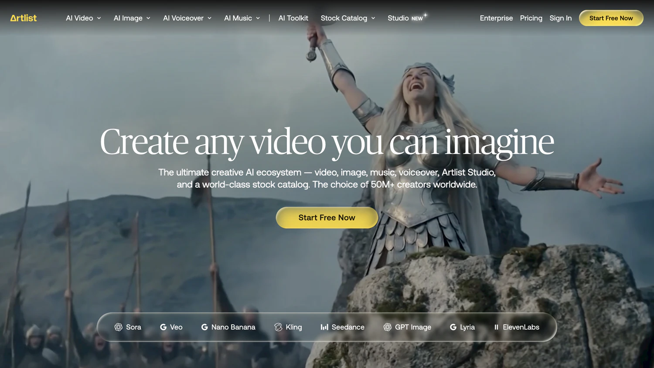Expand the AI Image chevron
Viewport: 654px width, 368px height.
(148, 18)
